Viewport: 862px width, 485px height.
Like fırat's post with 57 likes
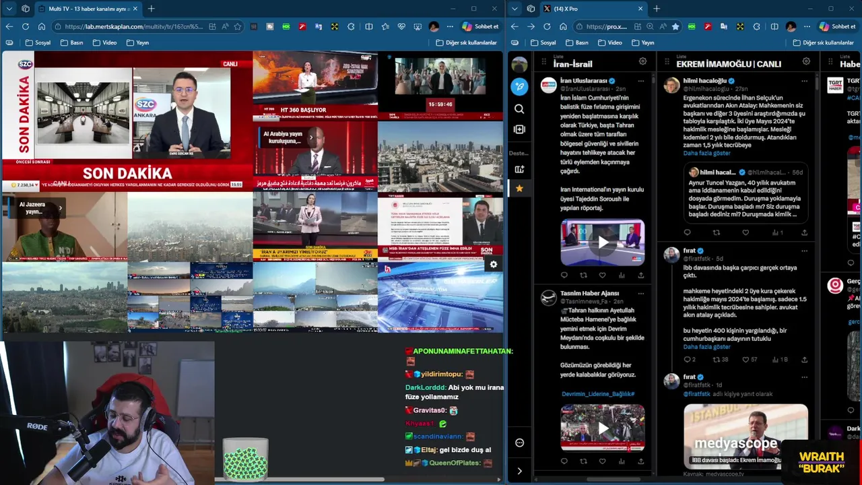[x=750, y=360]
